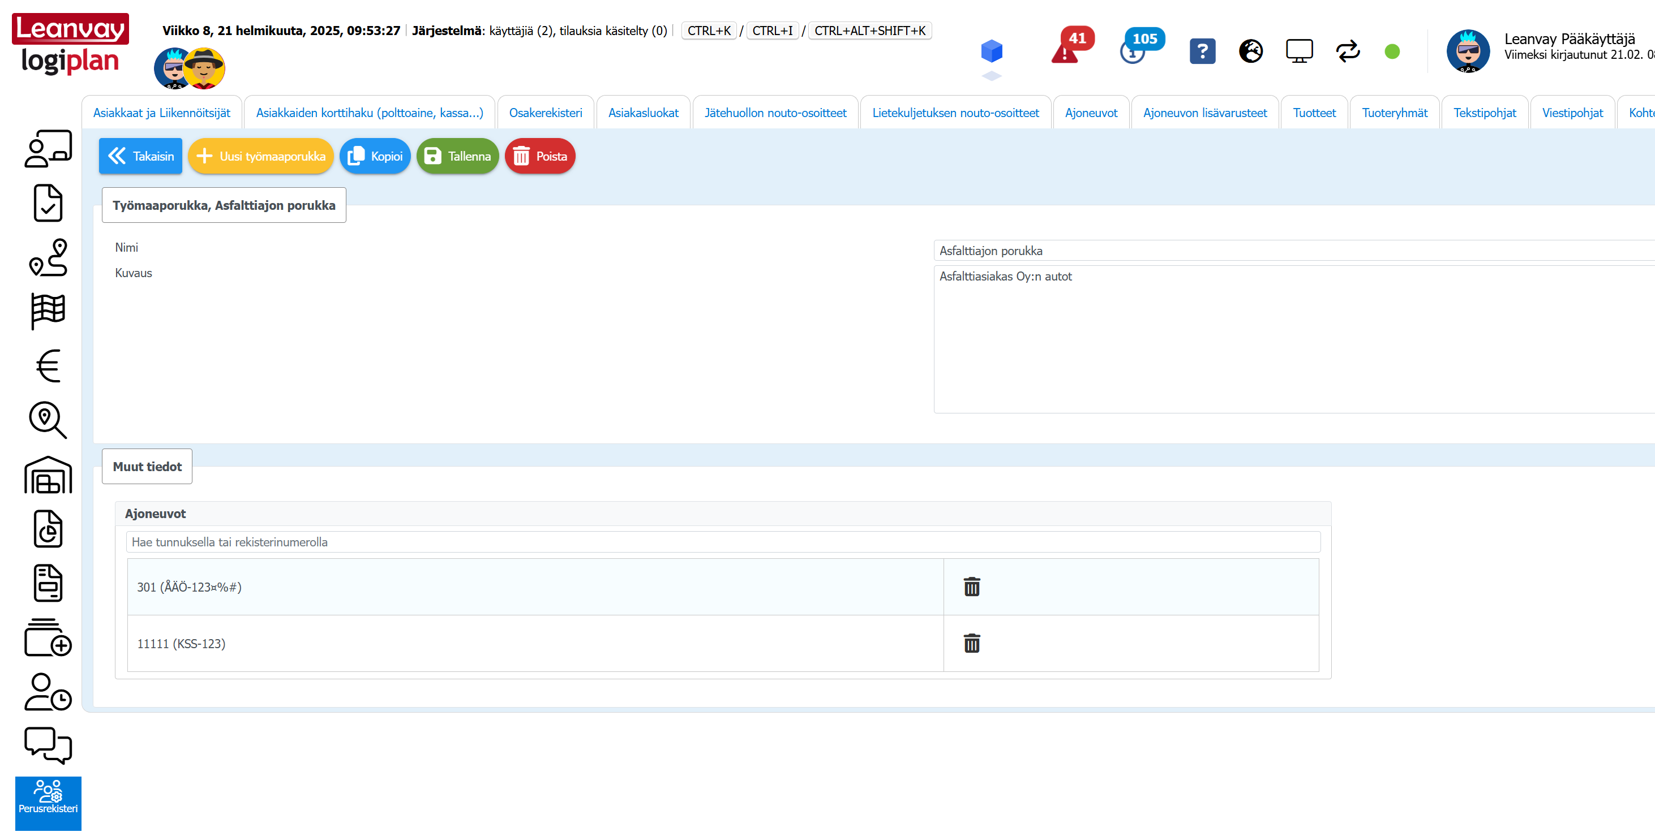Open the Viestipohjat tab

pos(1572,113)
